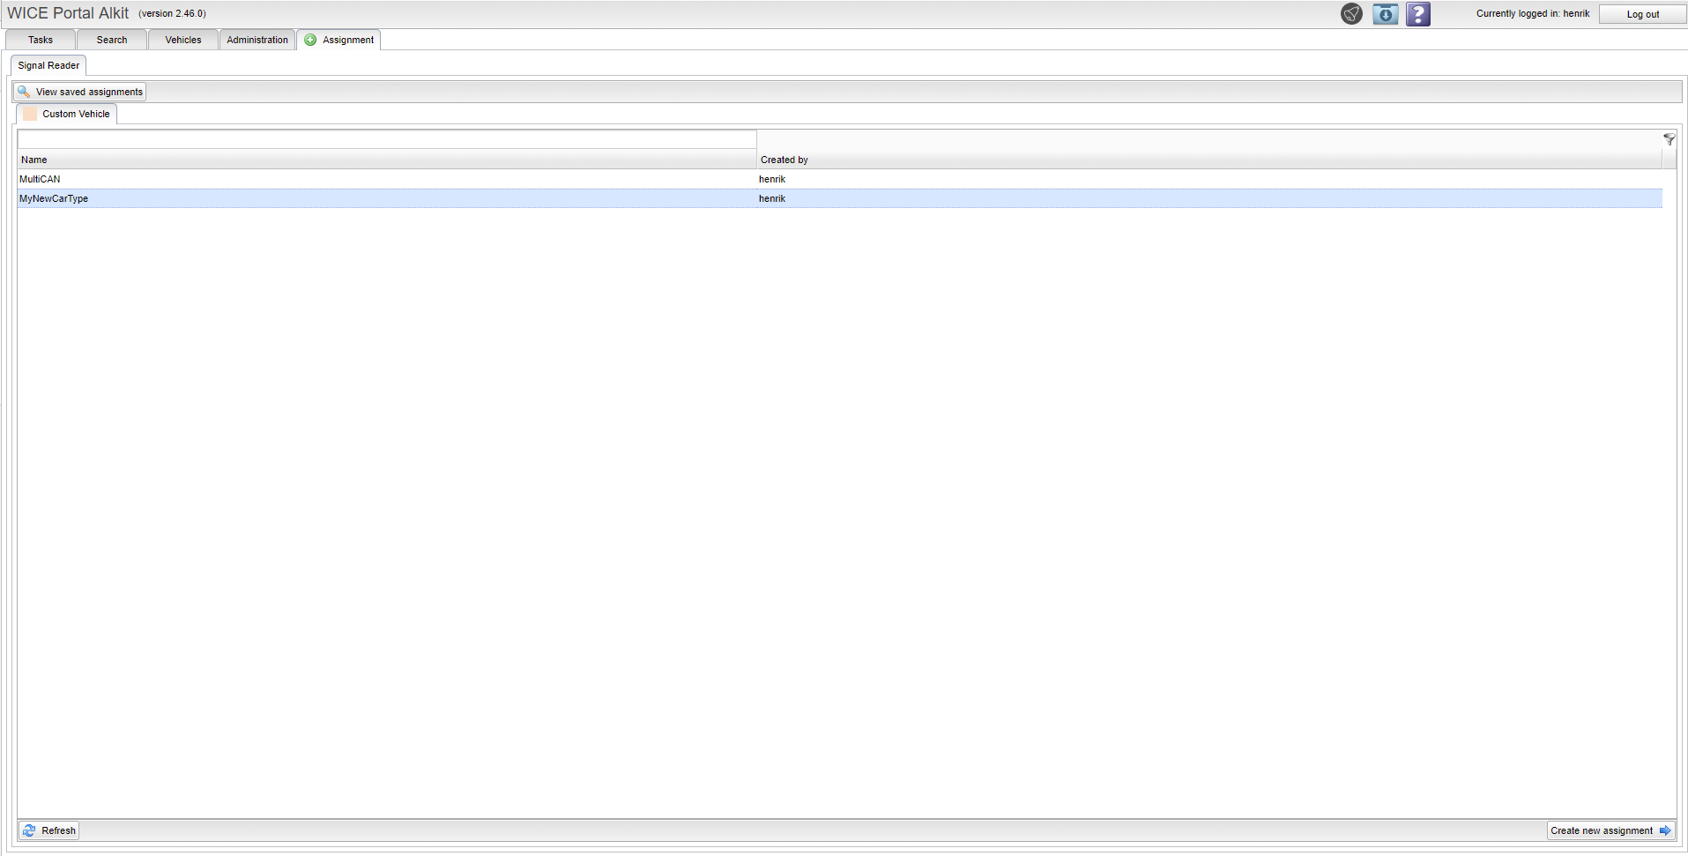The width and height of the screenshot is (1688, 856).
Task: Open help via question mark icon
Action: [x=1417, y=14]
